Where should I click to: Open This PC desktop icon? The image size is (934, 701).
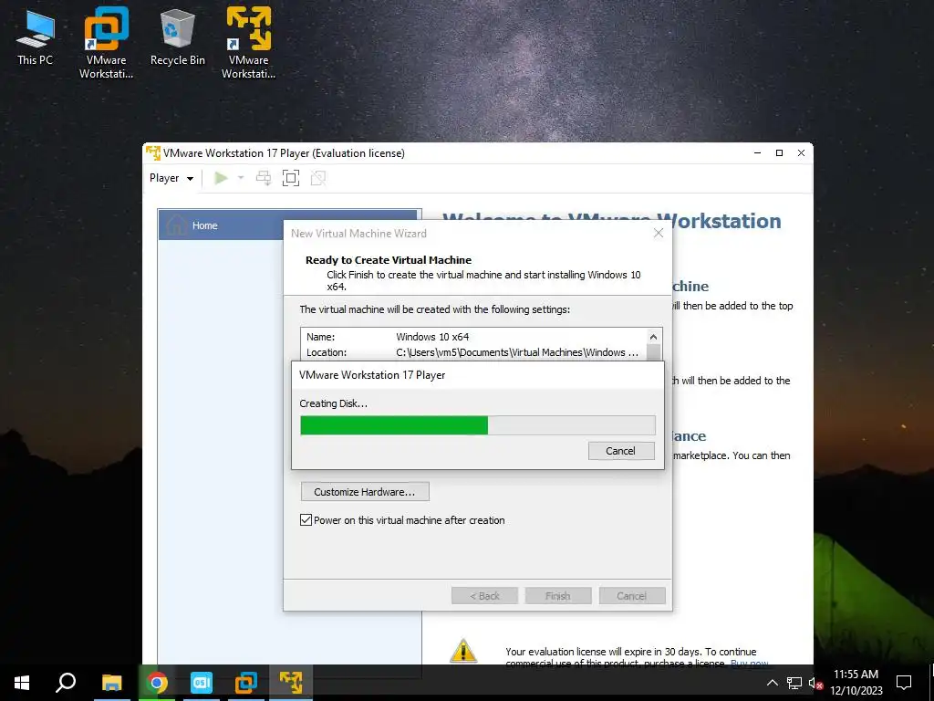coord(36,37)
